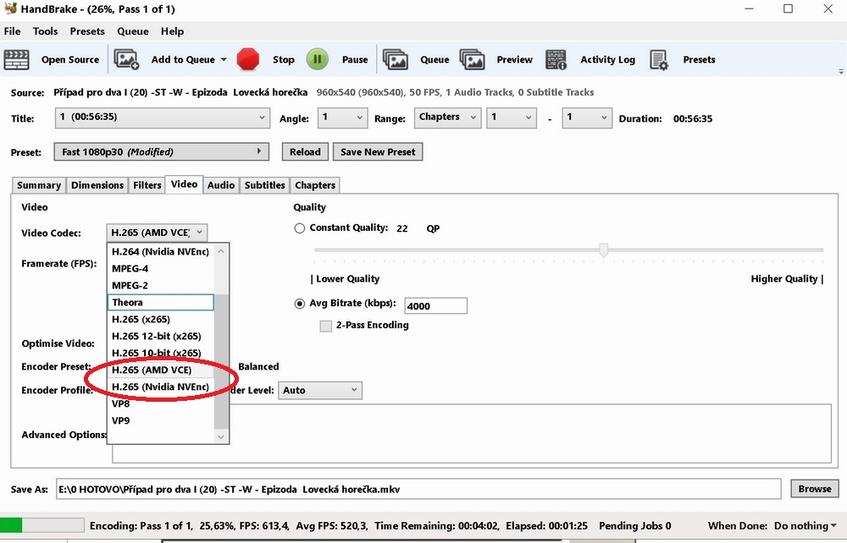Click the green Pause icon
This screenshot has width=847, height=543.
(x=318, y=59)
